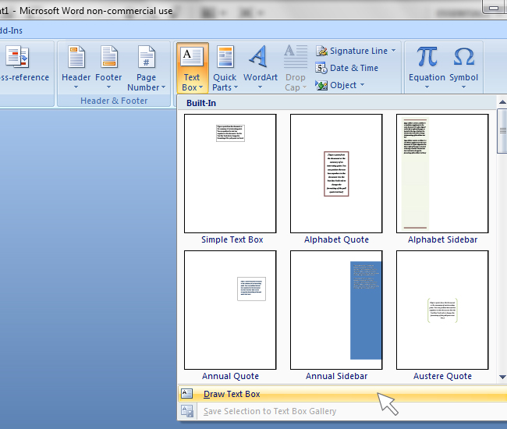Click the Date & Time icon
507x429 pixels.
[x=321, y=68]
